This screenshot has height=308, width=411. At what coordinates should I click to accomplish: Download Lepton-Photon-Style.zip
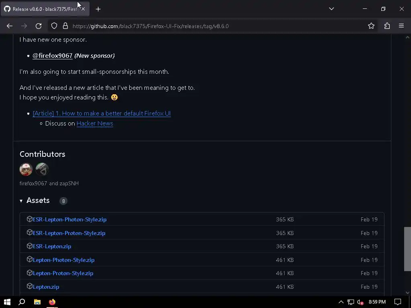pos(63,260)
